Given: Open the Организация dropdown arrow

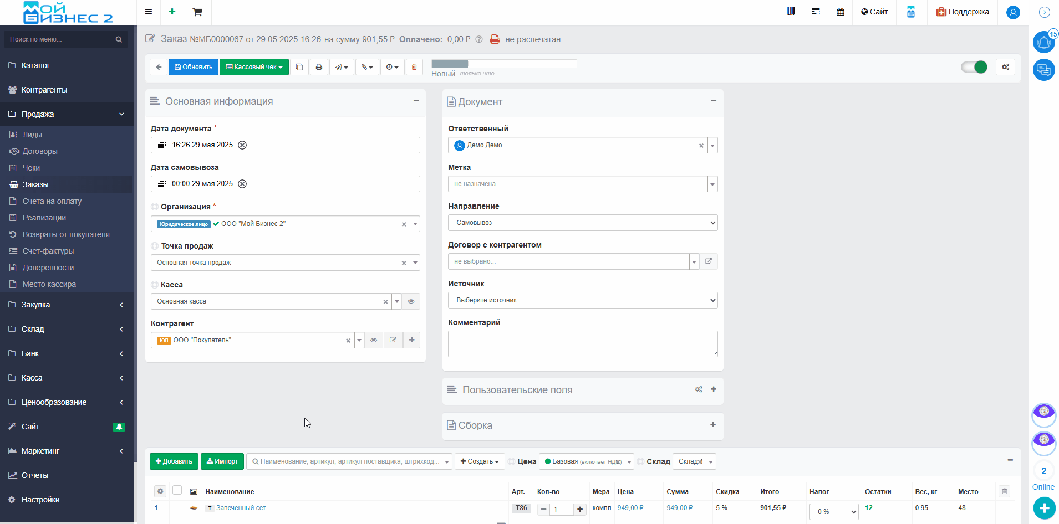Looking at the screenshot, I should (x=415, y=224).
